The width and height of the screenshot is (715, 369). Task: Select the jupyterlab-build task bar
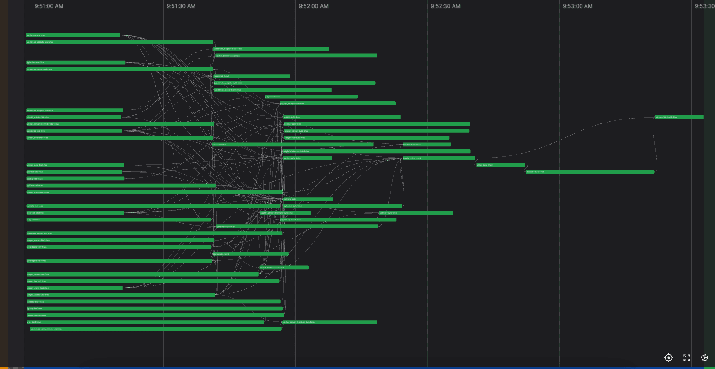click(x=252, y=76)
